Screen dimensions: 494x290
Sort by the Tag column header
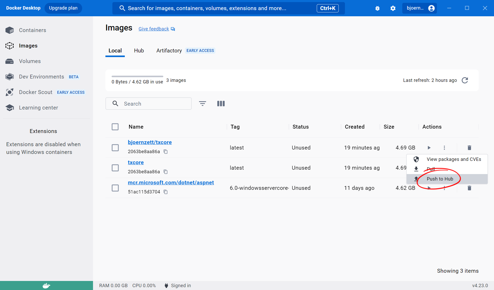pos(235,127)
